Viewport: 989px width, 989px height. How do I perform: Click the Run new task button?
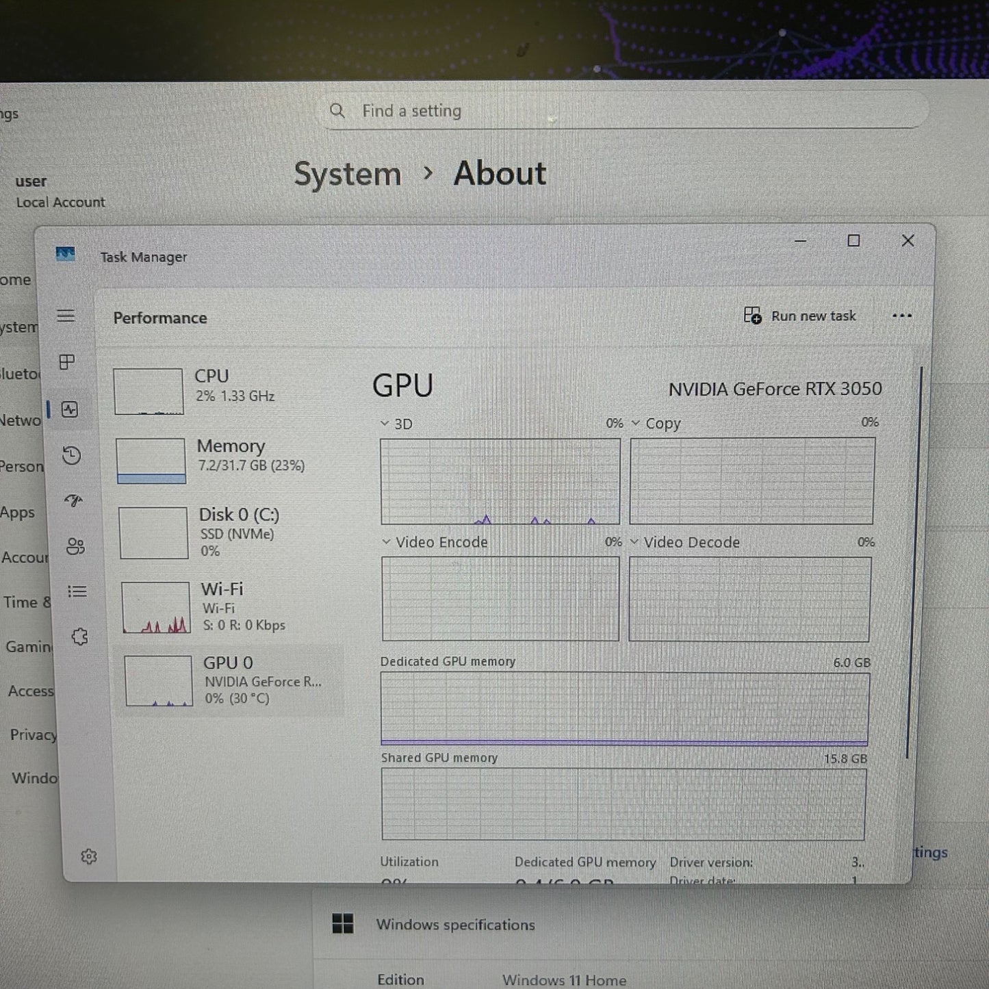[800, 316]
